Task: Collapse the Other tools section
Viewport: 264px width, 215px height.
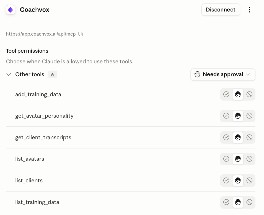Action: point(9,74)
